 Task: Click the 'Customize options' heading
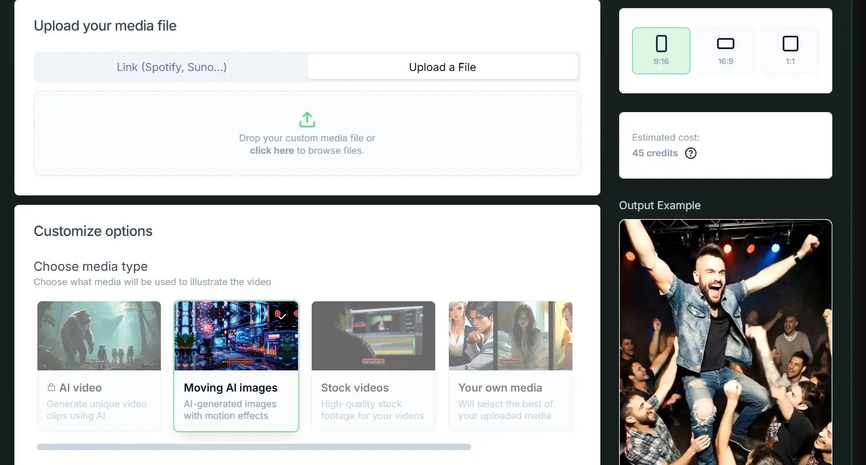[x=93, y=232]
